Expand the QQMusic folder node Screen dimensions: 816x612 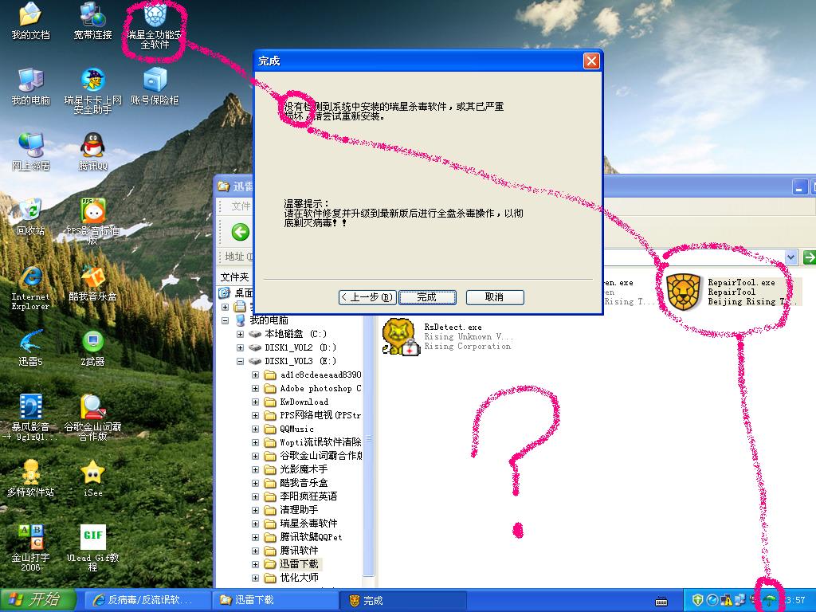click(256, 429)
